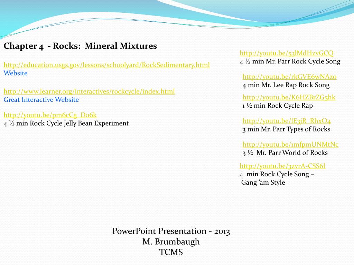
Task: Click '4 min Rock Cycle Song –' text
Action: point(277,174)
